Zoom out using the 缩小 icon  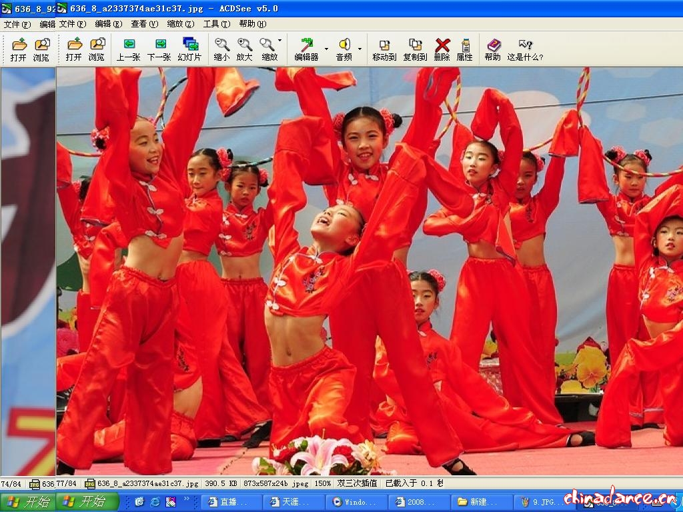click(221, 49)
